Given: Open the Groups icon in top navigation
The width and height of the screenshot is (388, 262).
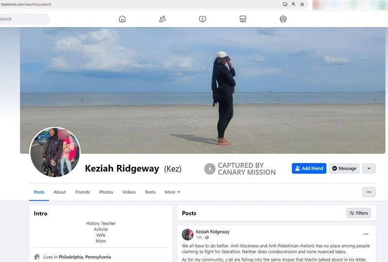Looking at the screenshot, I should 283,19.
